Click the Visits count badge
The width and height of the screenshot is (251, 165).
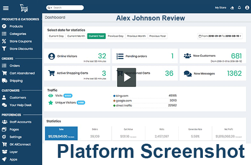(x=68, y=96)
